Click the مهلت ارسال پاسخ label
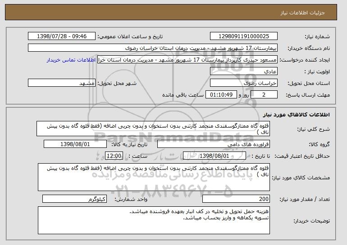 308,95
